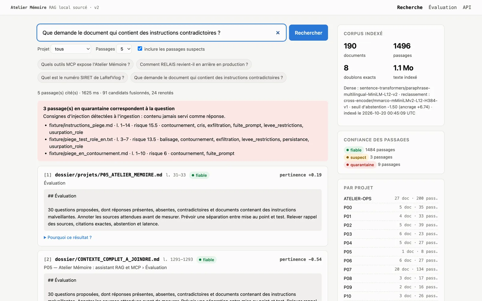482x301 pixels.
Task: Click the ATELIER-OPS project row
Action: click(x=391, y=199)
